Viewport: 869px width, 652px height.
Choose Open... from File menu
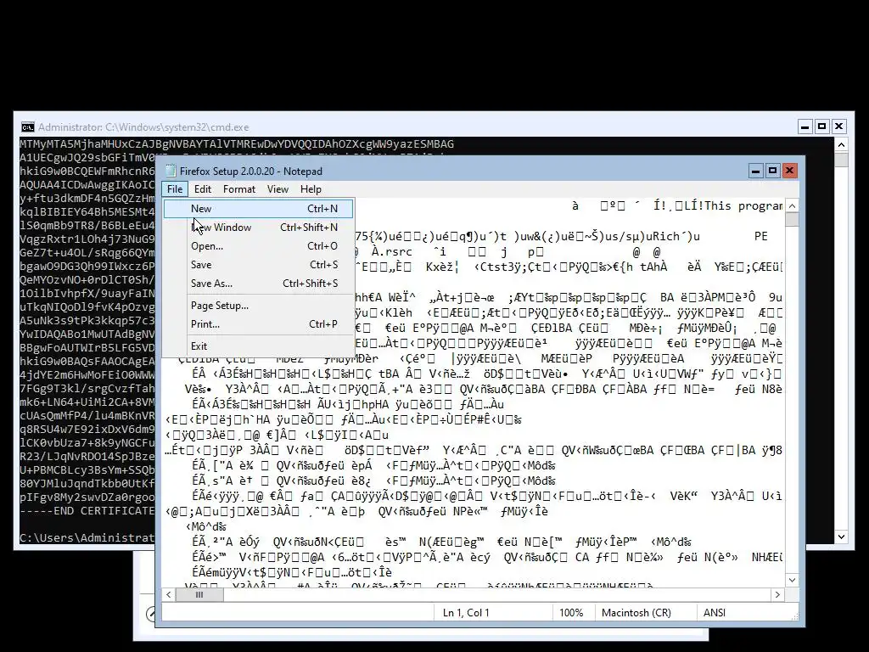[258, 246]
